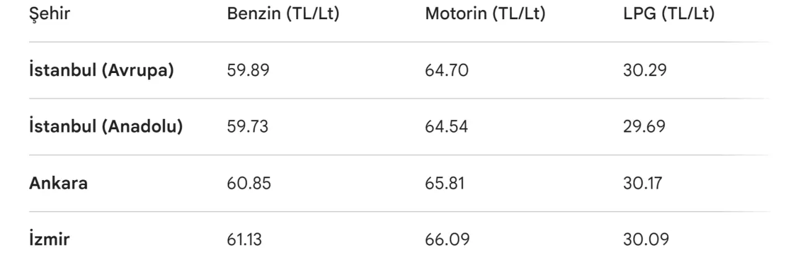The width and height of the screenshot is (793, 263).
Task: Click the 30.29 LPG price cell
Action: point(645,71)
